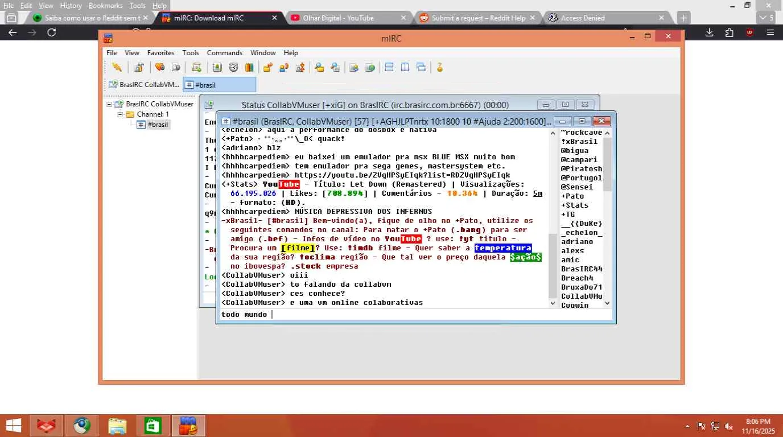Open the Channels List toolbar icon
The height and width of the screenshot is (437, 783).
[176, 67]
